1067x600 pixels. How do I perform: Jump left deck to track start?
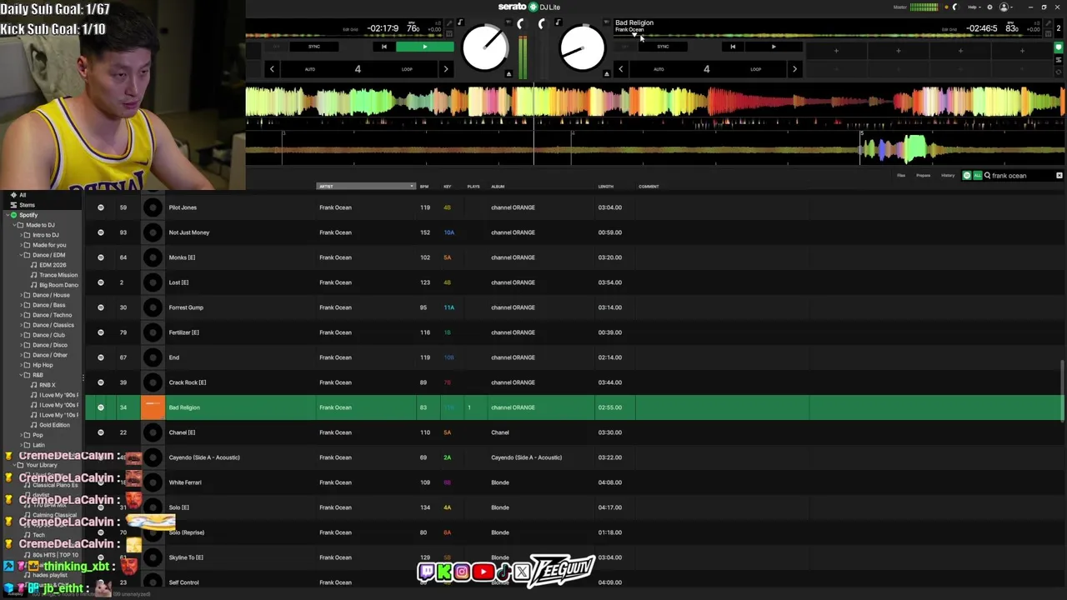[x=383, y=47]
